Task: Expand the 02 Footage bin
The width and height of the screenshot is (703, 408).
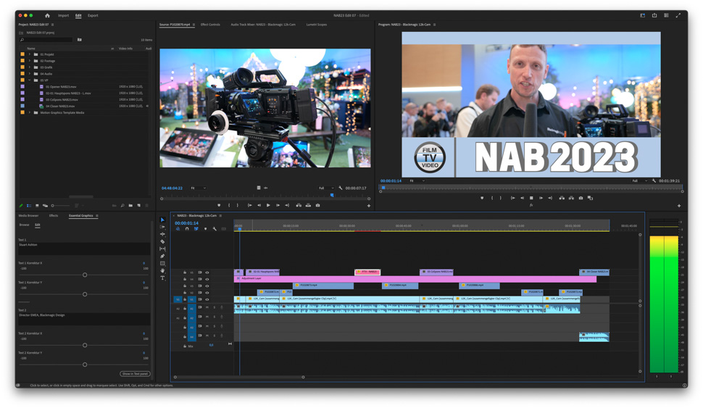Action: 30,61
